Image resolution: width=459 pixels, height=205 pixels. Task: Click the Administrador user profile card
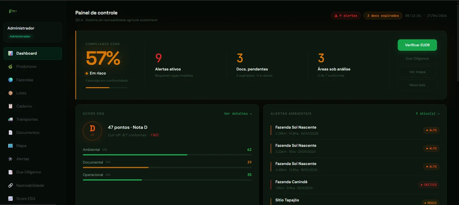click(x=33, y=32)
